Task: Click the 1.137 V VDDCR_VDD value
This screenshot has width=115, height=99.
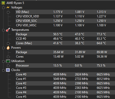Action: (x=58, y=16)
